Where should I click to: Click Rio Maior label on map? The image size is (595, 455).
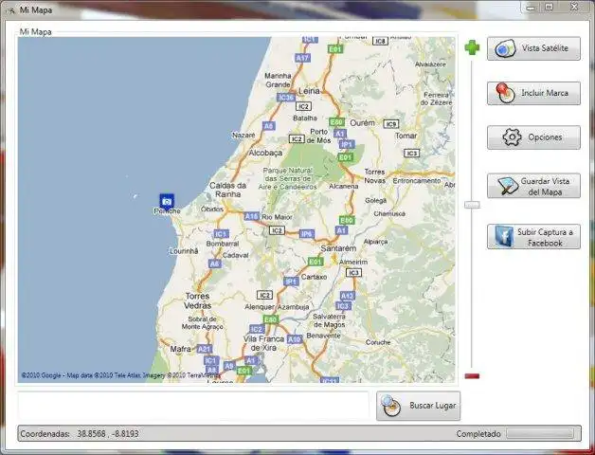click(x=277, y=217)
